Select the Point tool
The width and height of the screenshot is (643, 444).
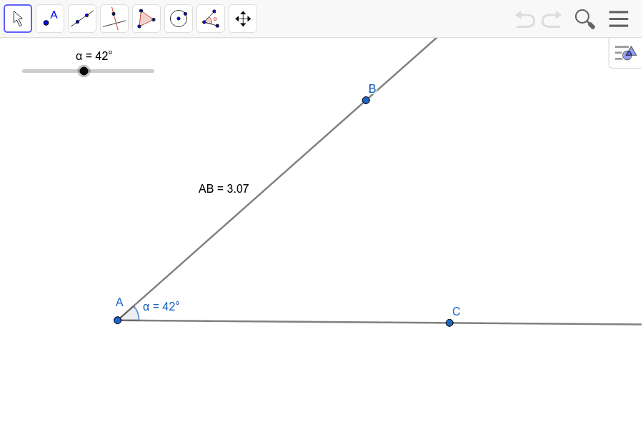[x=50, y=19]
